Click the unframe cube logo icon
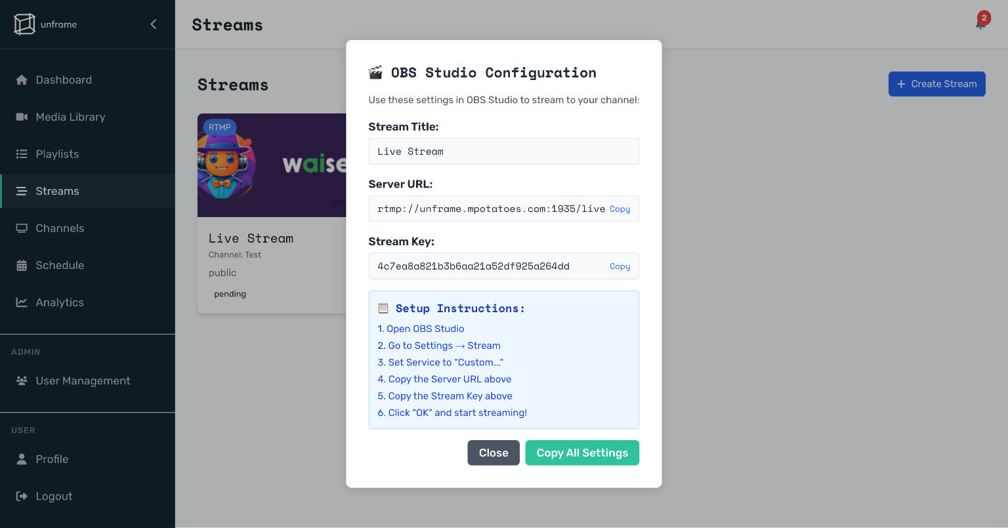Screen dimensions: 1008x528 tap(24, 24)
